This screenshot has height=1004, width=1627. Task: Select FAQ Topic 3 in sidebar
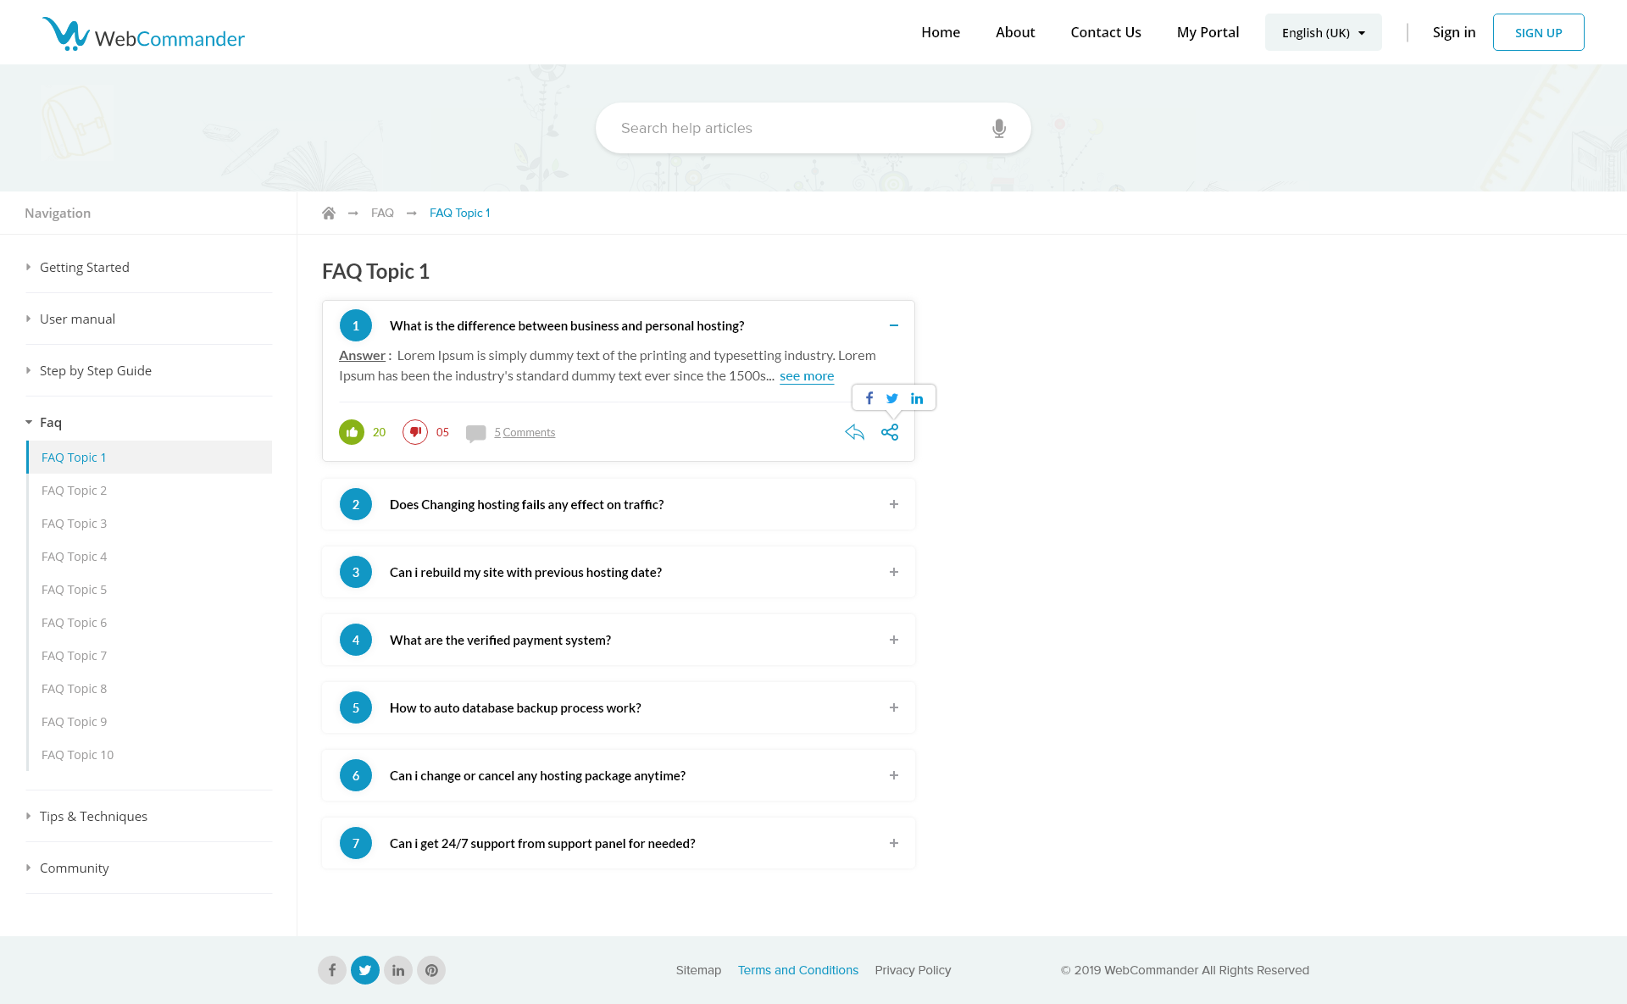(x=74, y=524)
